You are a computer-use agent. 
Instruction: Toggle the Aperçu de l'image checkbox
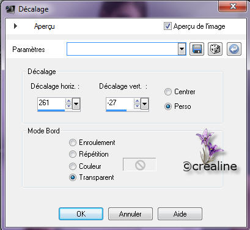pyautogui.click(x=167, y=26)
